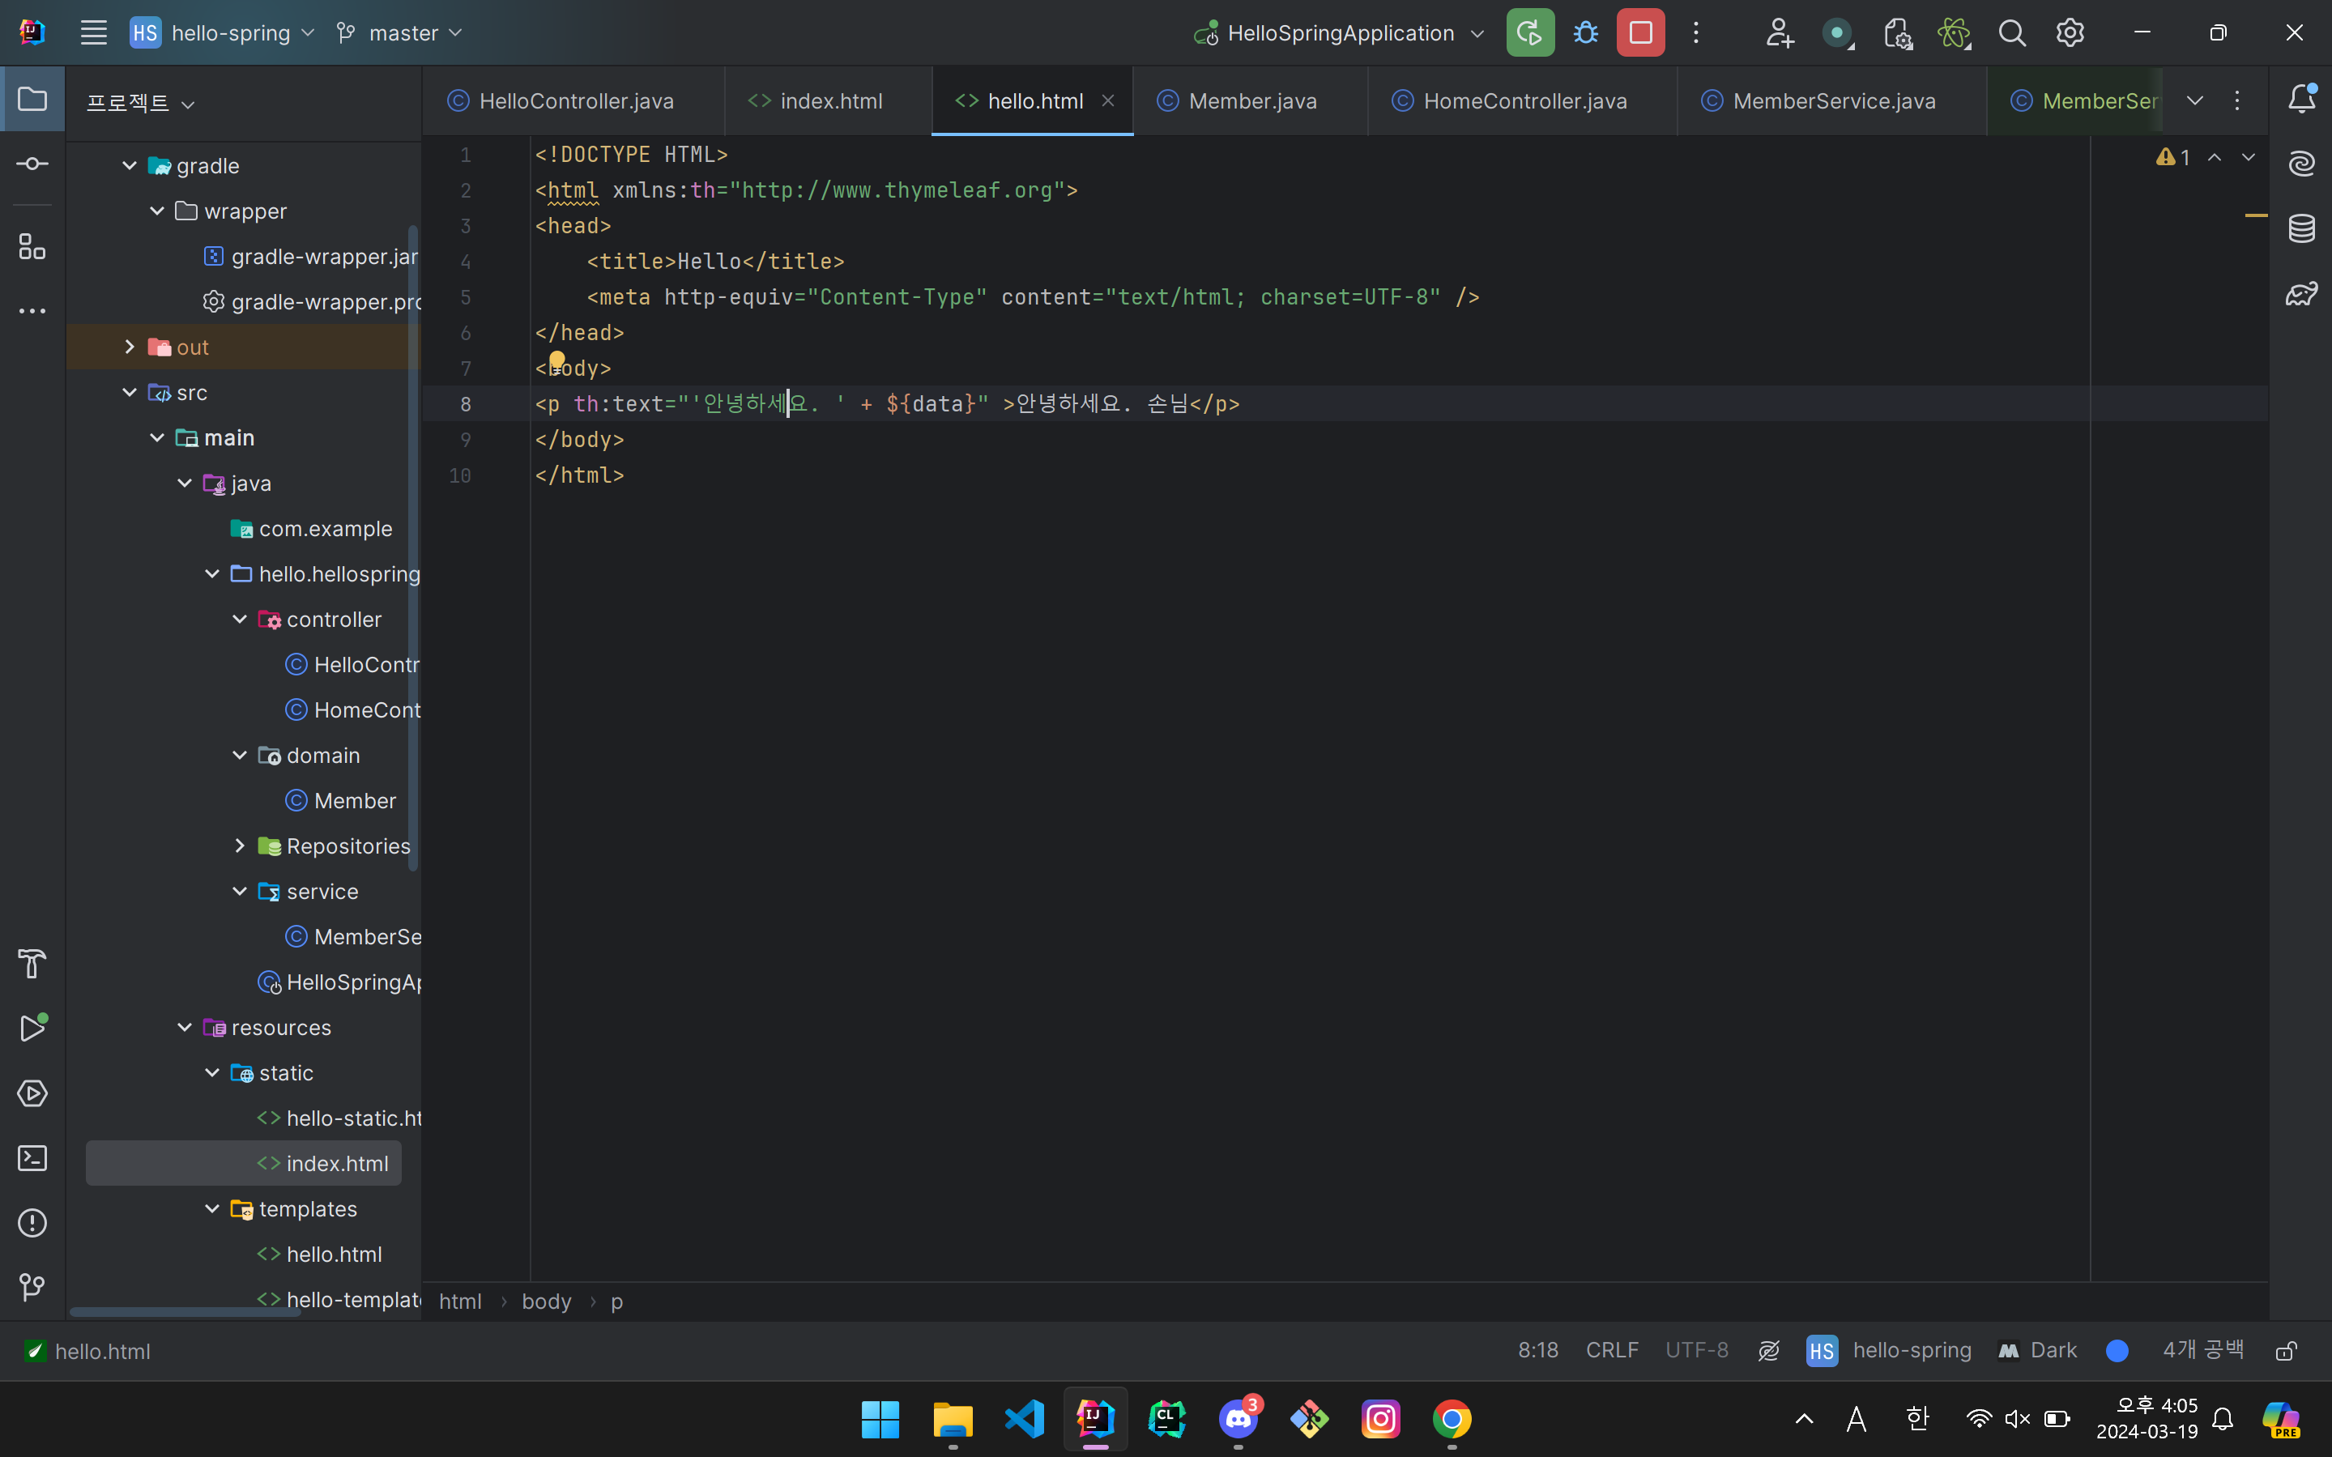The image size is (2332, 1457).
Task: Open Chrome from the taskbar
Action: 1452,1418
